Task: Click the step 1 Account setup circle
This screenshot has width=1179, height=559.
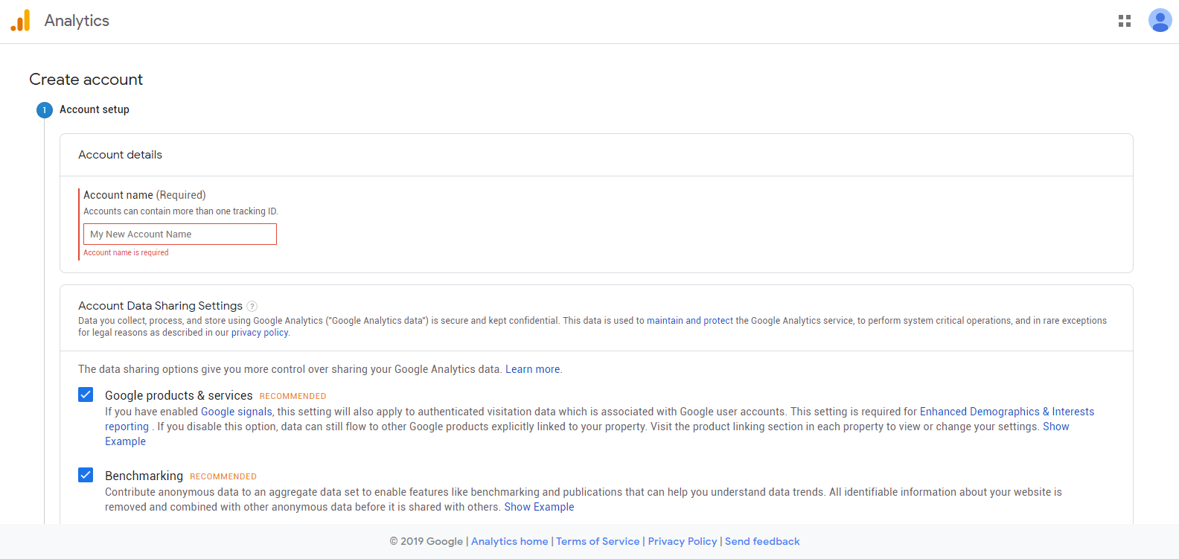Action: tap(45, 110)
